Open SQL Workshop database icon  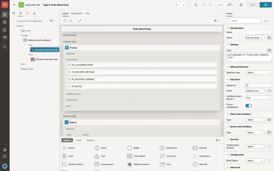[5, 22]
